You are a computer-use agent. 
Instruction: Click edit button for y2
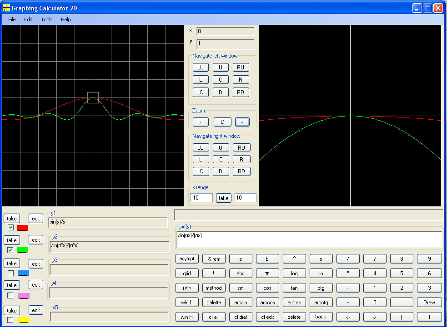(35, 240)
